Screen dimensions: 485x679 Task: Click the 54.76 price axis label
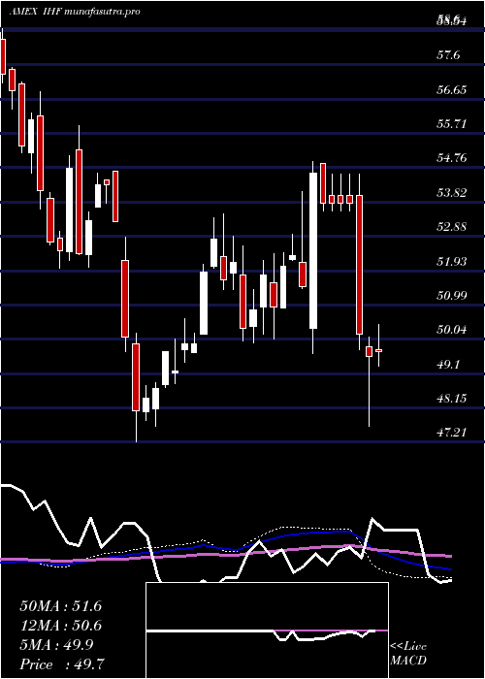click(451, 157)
